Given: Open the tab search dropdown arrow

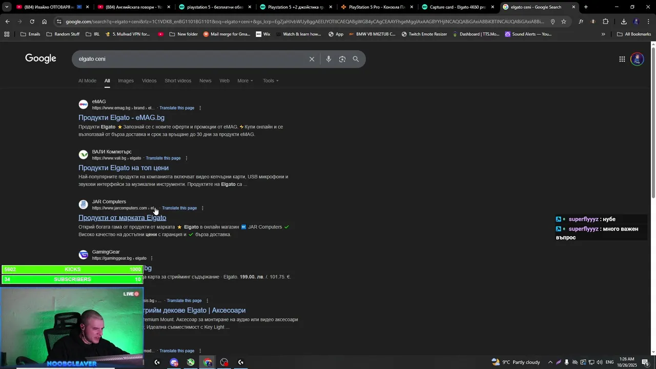Looking at the screenshot, I should (7, 7).
